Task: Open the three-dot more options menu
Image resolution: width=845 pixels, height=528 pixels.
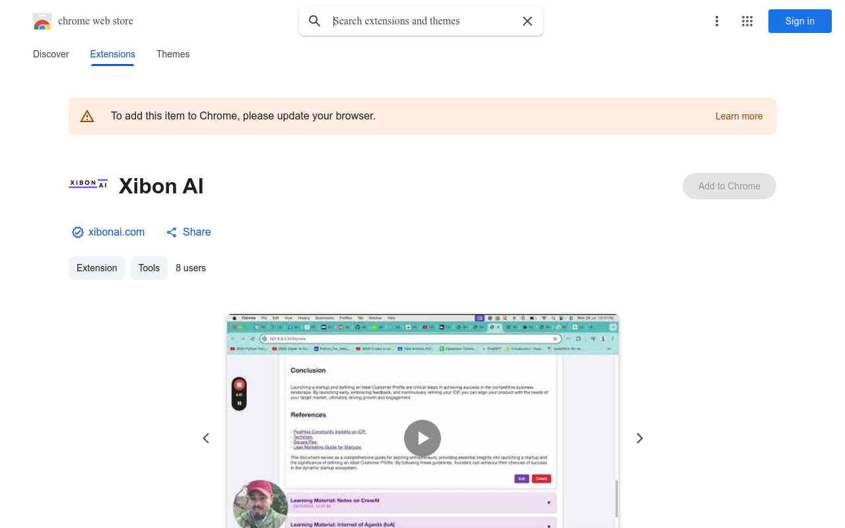Action: pos(717,21)
